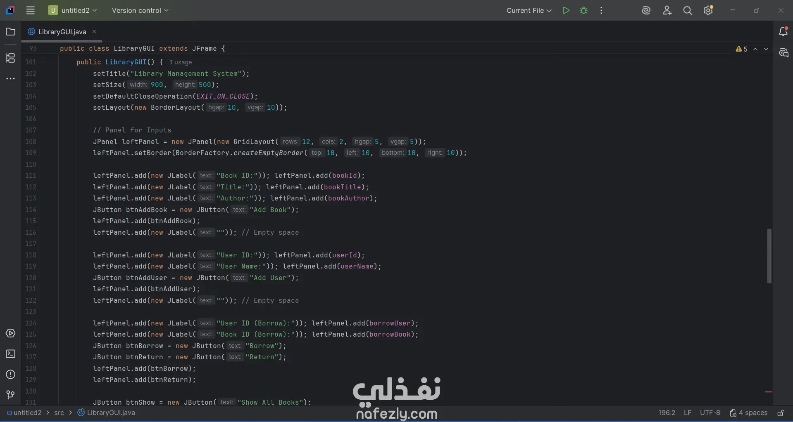Click the red error stripe mark near the scrollbar bottom
This screenshot has width=793, height=422.
(768, 392)
